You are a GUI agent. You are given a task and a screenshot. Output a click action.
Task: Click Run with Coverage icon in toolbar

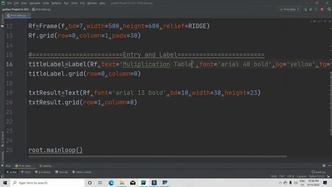316,9
